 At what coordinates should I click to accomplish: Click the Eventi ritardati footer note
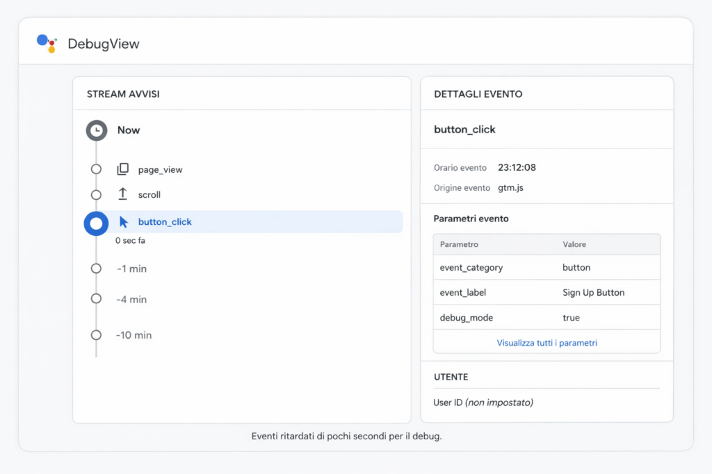pos(346,437)
